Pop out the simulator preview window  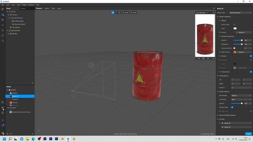click(213, 13)
